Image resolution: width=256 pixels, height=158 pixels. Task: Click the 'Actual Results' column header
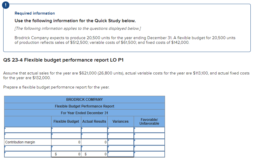click(94, 121)
